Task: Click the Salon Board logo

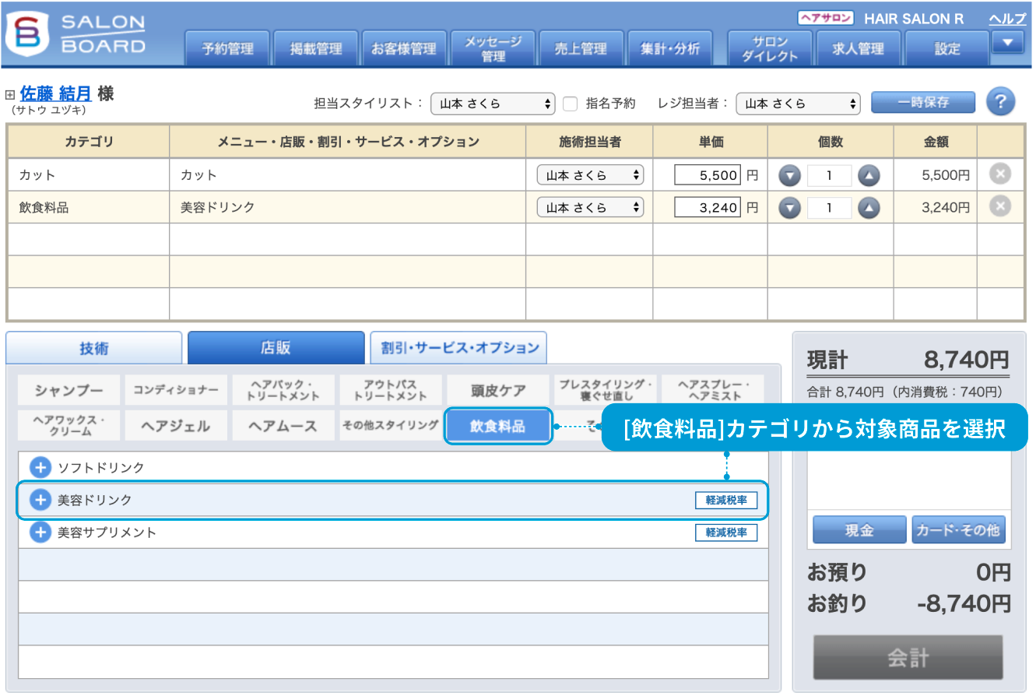Action: pos(76,34)
